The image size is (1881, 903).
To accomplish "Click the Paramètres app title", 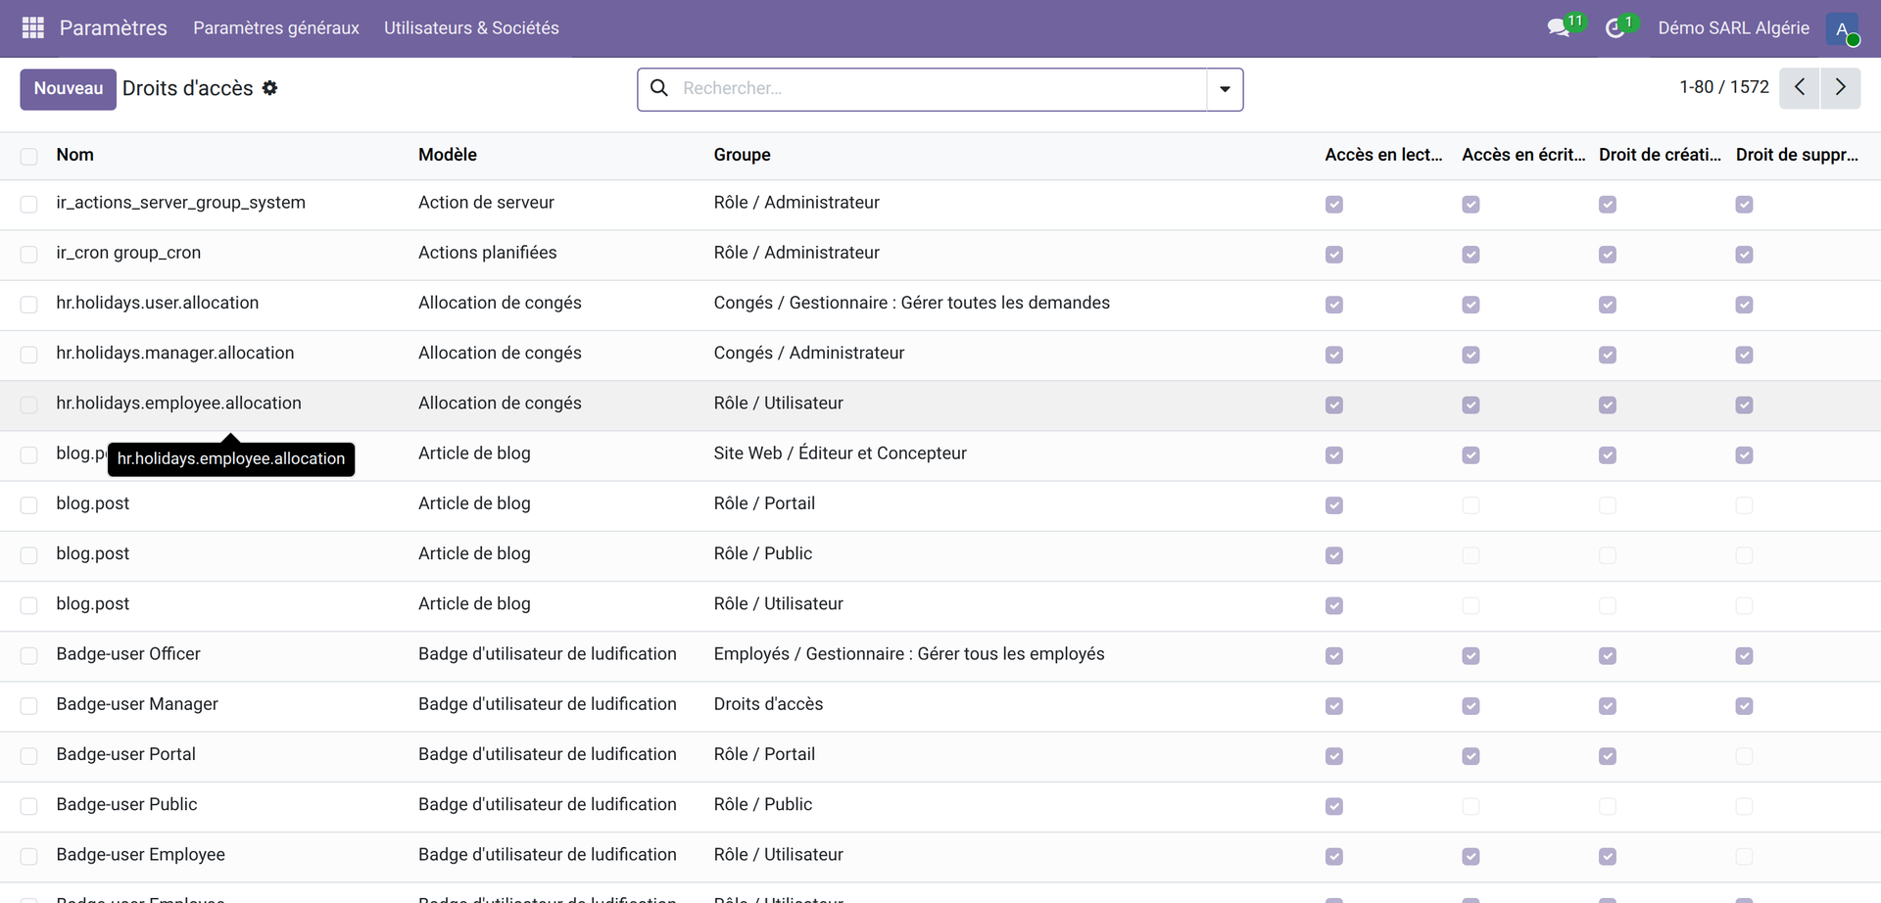I will 114,28.
